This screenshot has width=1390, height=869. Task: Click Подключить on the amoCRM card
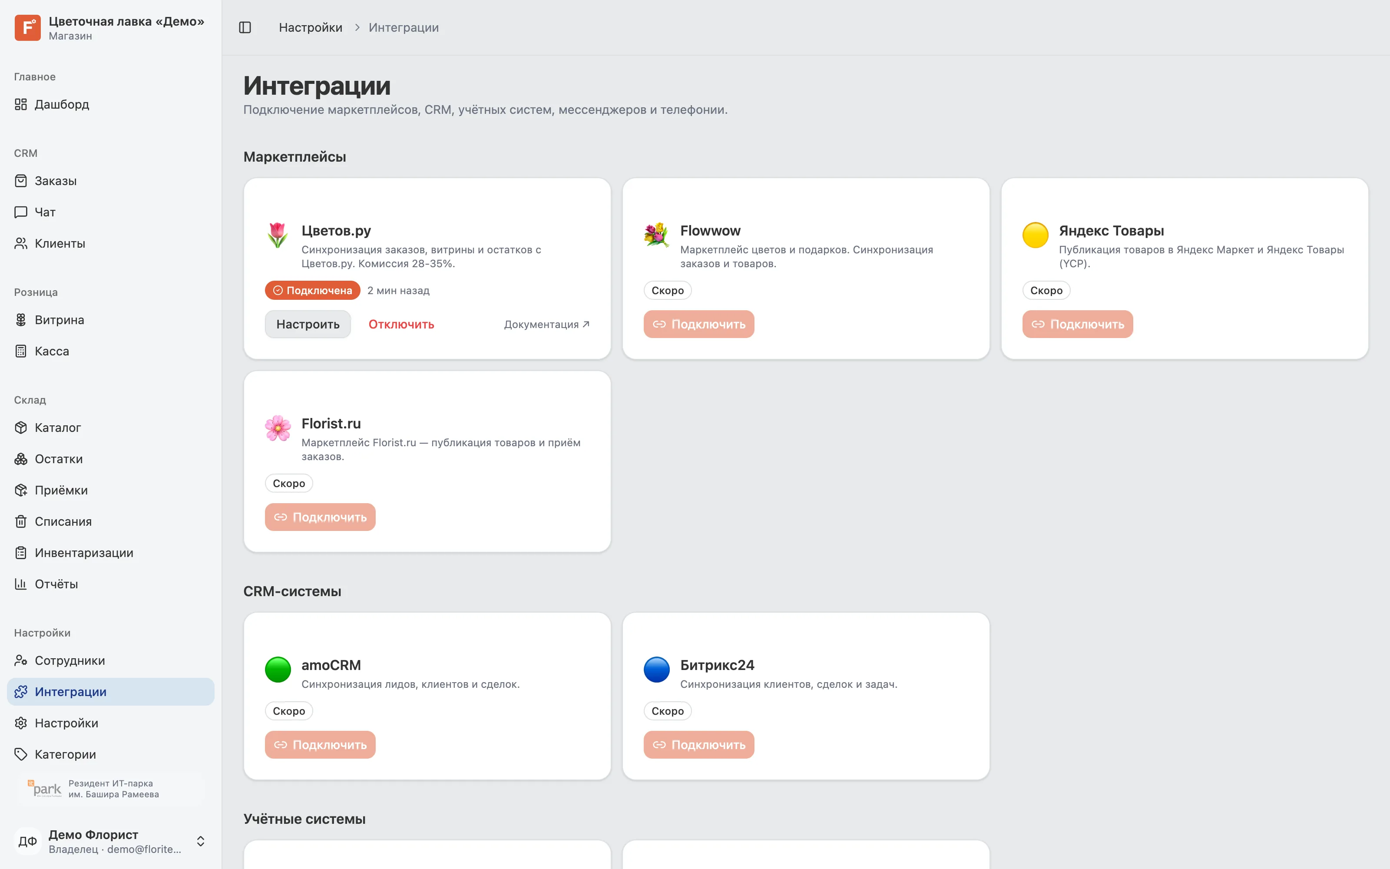click(320, 745)
